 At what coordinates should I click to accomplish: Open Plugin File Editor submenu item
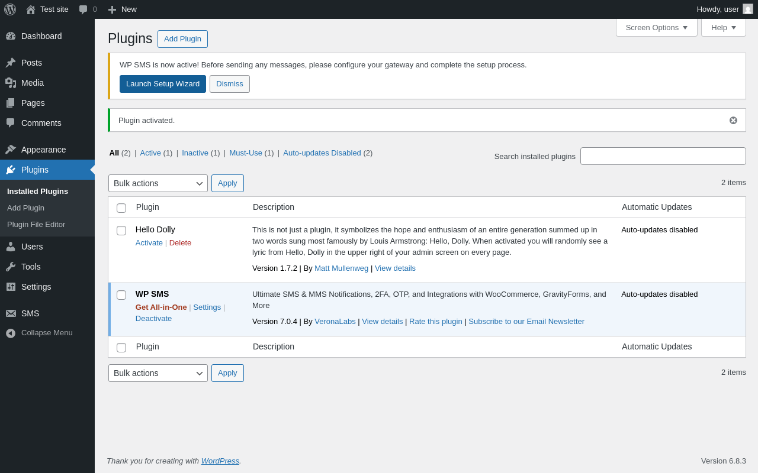pyautogui.click(x=36, y=225)
